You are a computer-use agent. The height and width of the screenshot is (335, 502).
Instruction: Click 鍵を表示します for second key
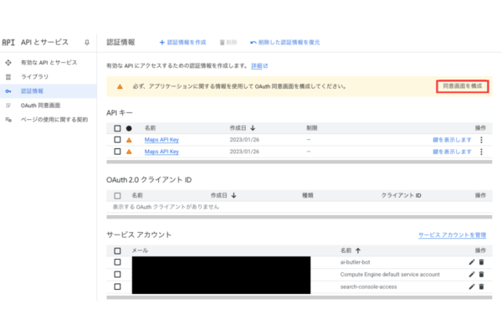click(x=452, y=152)
